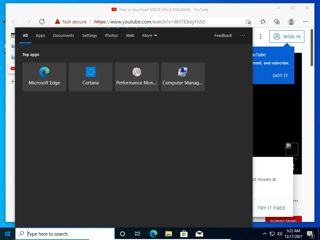
Task: Open Computer Management tile
Action: click(183, 77)
